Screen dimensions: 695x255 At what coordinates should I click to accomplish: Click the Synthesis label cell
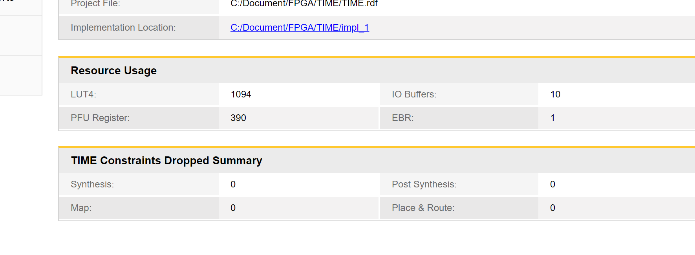point(92,184)
